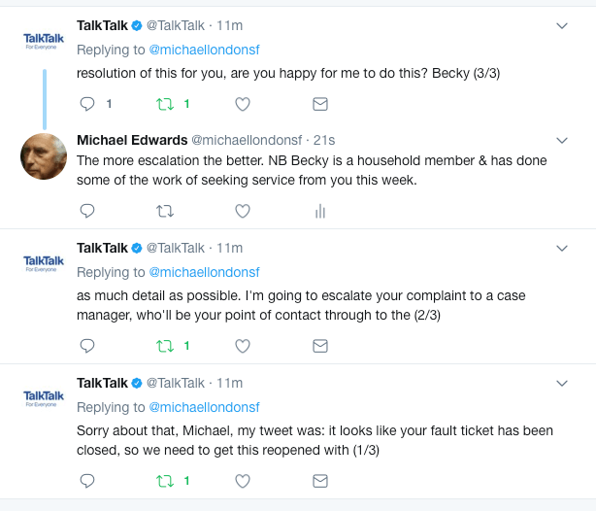Open the 11m timestamp on the (1/3) tweet
Screen dimensions: 596x511
pyautogui.click(x=230, y=383)
